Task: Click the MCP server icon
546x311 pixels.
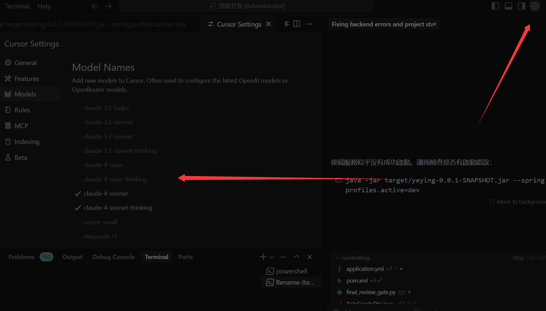Action: [x=8, y=126]
